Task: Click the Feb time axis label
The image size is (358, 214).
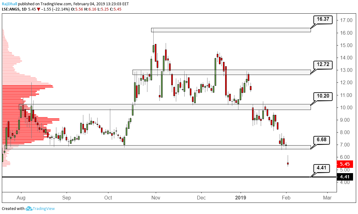Action: click(286, 198)
